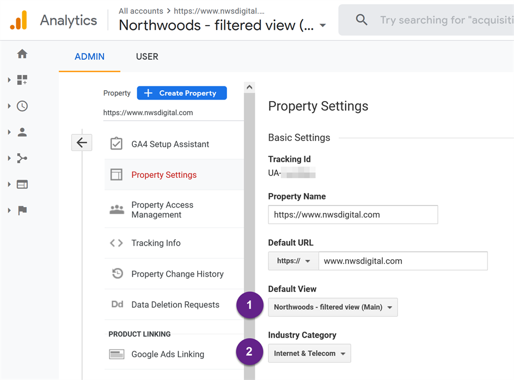Open the Industry Category dropdown
514x380 pixels.
(x=309, y=353)
